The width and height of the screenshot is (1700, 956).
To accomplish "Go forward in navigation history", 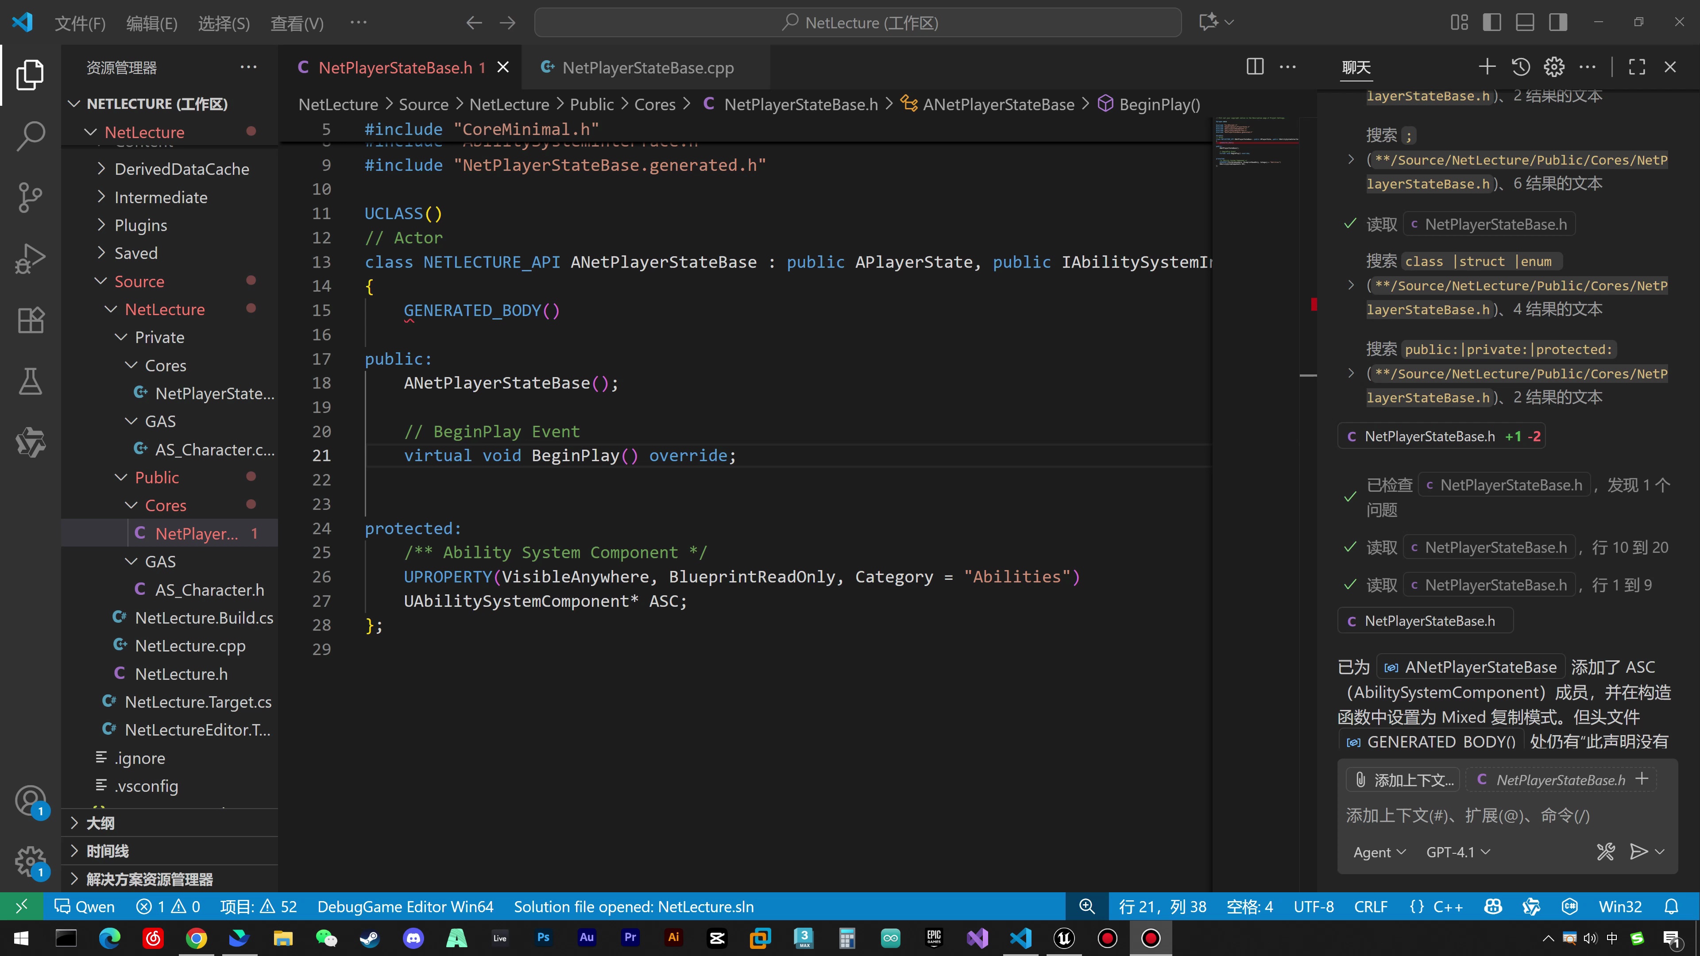I will coord(507,23).
